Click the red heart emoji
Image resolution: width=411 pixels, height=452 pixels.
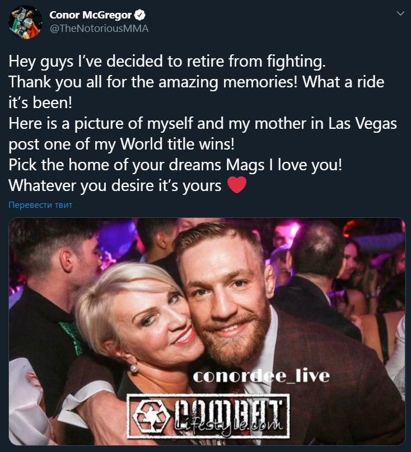(237, 185)
